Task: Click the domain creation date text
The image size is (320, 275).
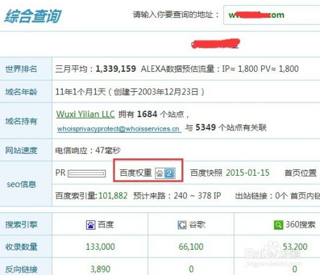Action: point(157,92)
